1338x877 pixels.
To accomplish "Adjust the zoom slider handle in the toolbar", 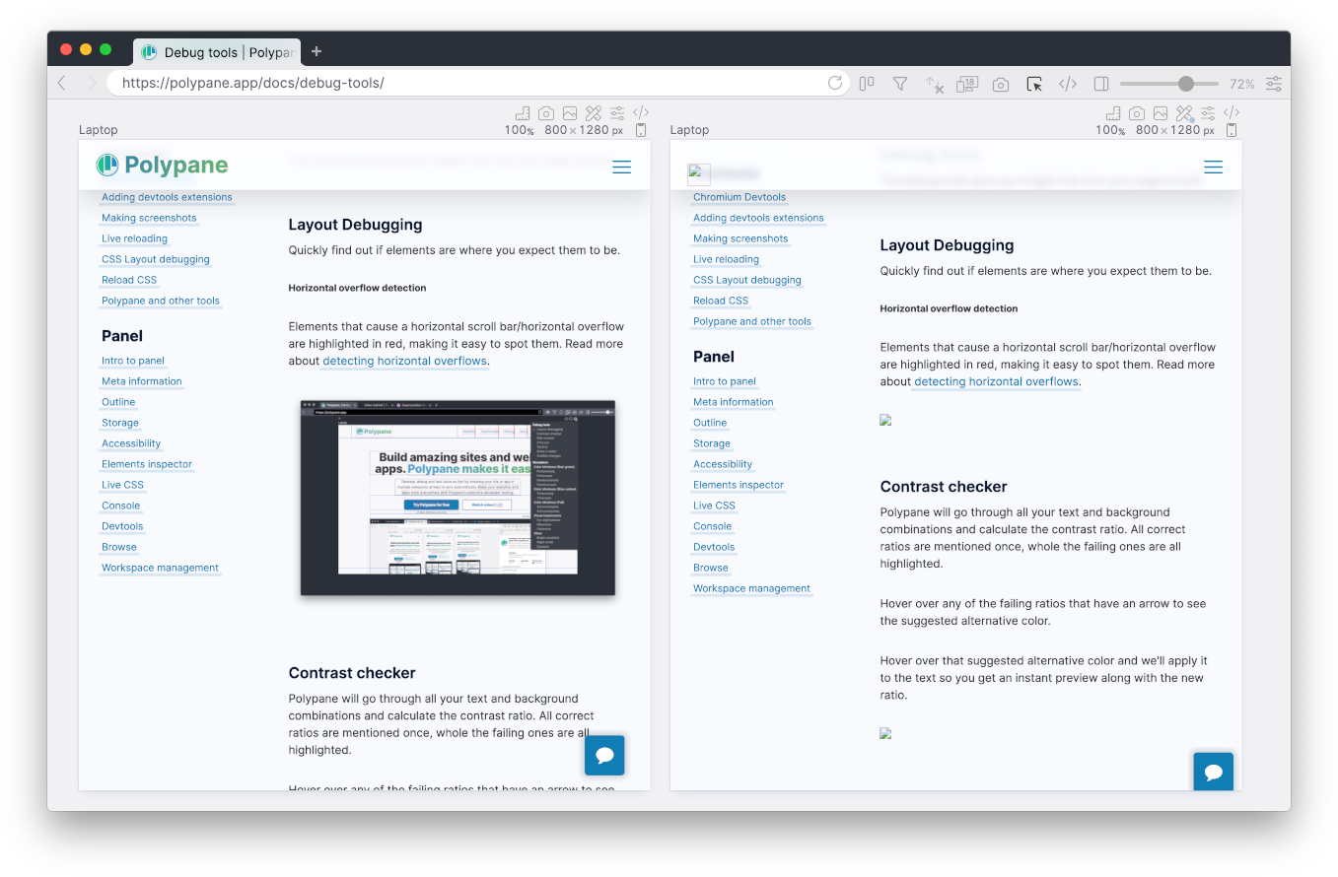I will point(1186,84).
